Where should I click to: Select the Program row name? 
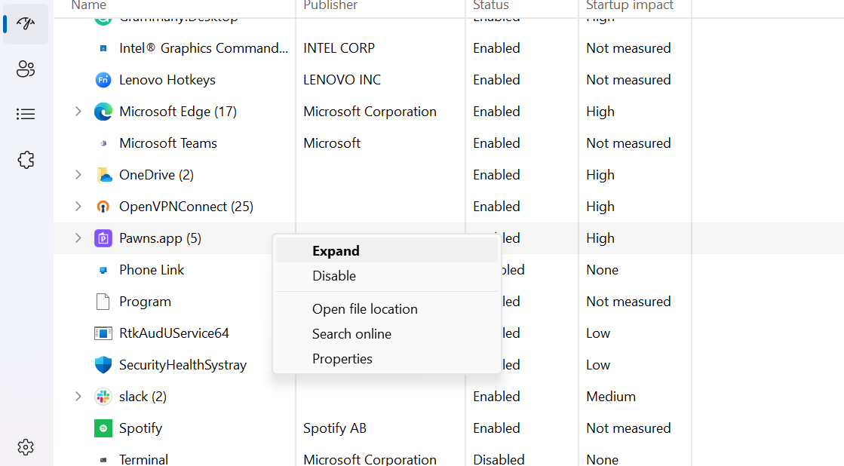coord(146,302)
